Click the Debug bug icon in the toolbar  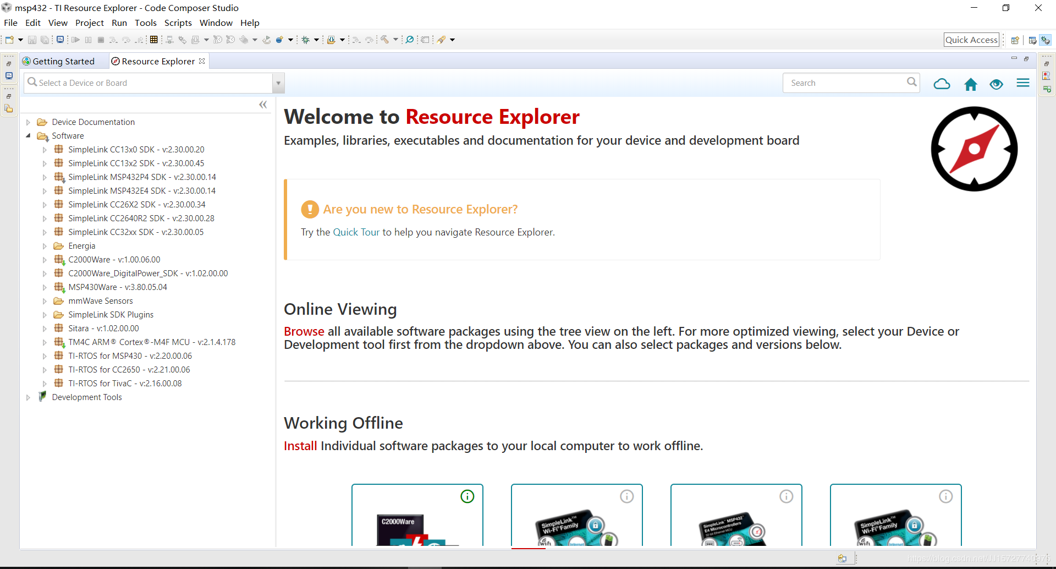(x=306, y=40)
